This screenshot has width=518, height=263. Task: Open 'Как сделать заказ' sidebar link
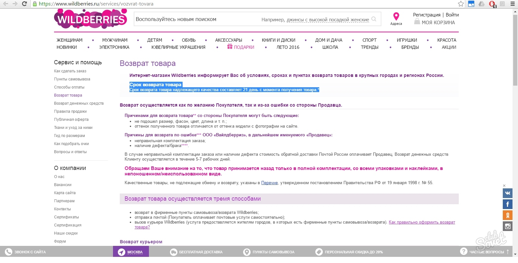point(70,71)
